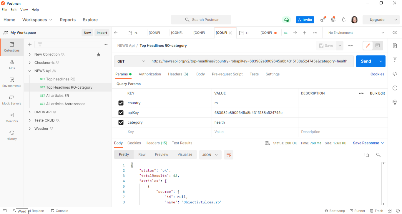The height and width of the screenshot is (214, 402).
Task: Open the JSON format dropdown
Action: 210,155
